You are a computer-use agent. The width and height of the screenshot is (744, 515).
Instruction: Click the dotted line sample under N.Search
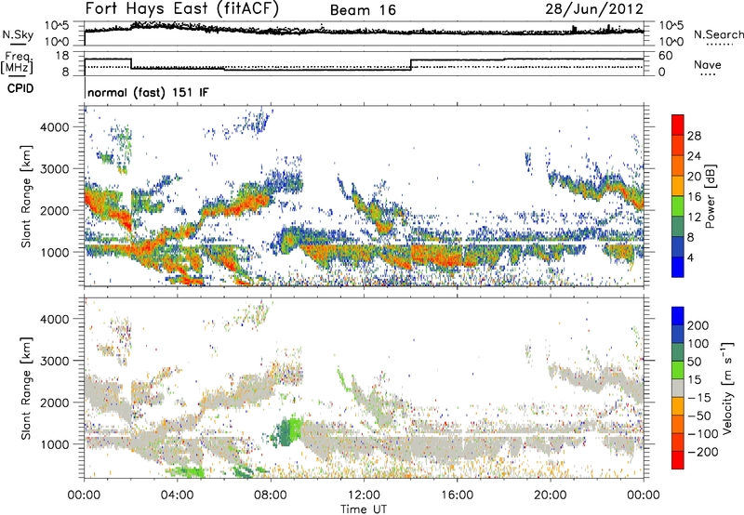tap(719, 45)
